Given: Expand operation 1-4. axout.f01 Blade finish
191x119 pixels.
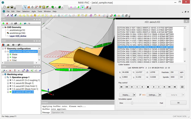Looking at the screenshot, I should (8, 89).
